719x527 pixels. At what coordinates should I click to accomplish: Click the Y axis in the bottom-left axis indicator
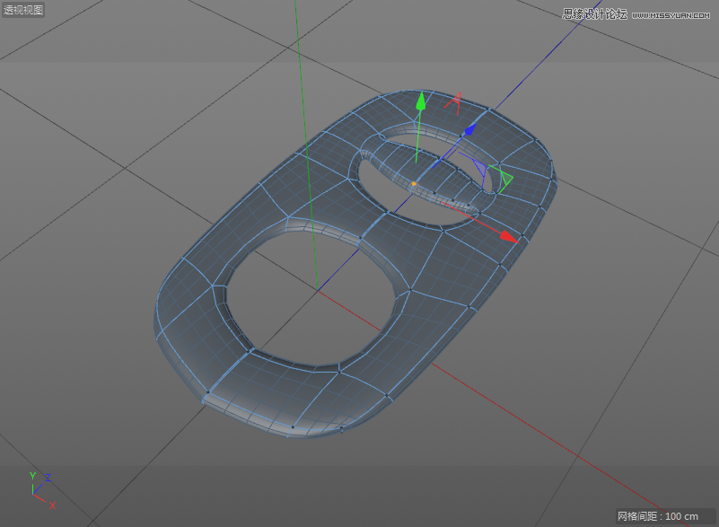(x=34, y=477)
